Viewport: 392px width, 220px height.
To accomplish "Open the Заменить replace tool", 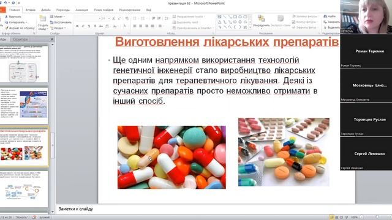I will (x=331, y=22).
